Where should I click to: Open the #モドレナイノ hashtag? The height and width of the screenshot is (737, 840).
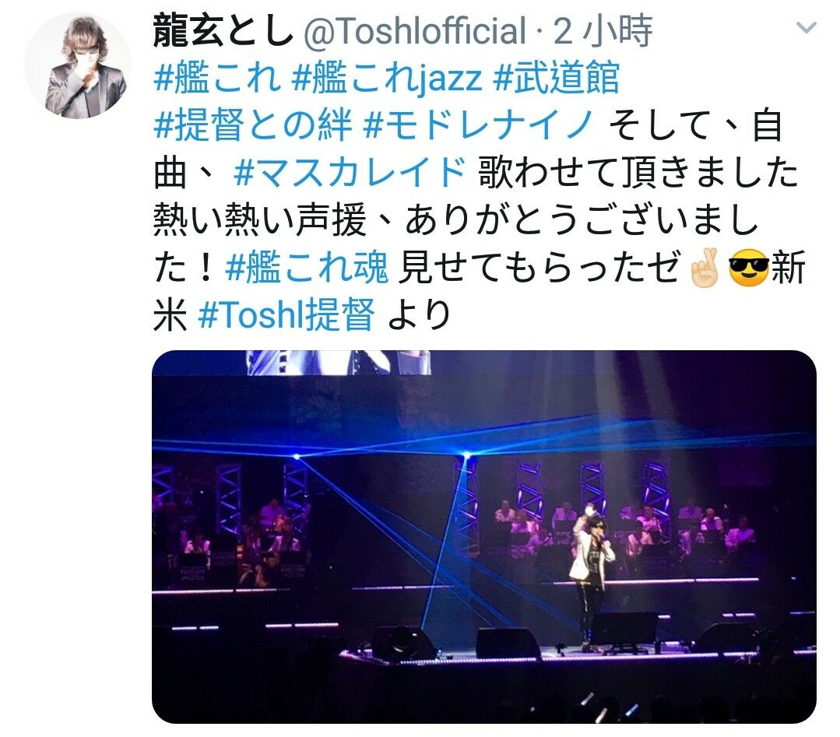pyautogui.click(x=479, y=125)
